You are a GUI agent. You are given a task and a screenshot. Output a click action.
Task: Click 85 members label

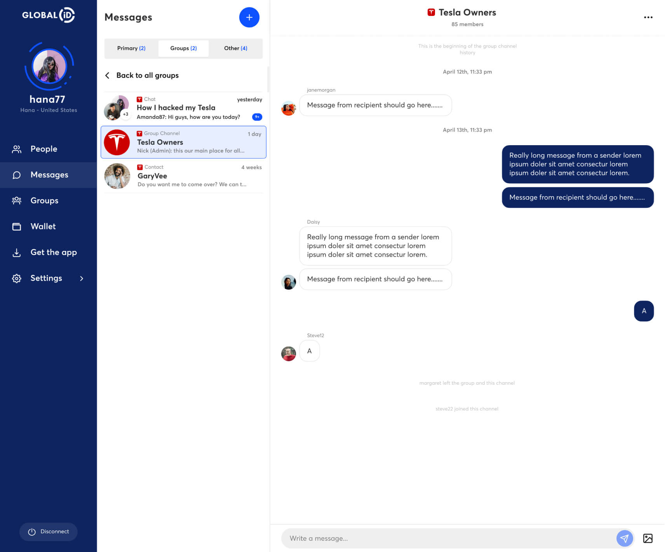[467, 24]
